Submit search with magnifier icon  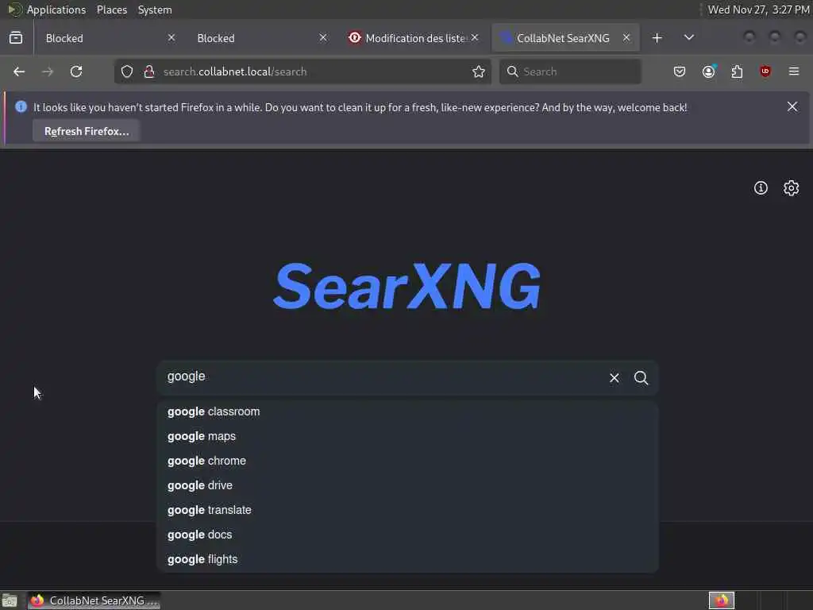(x=642, y=378)
